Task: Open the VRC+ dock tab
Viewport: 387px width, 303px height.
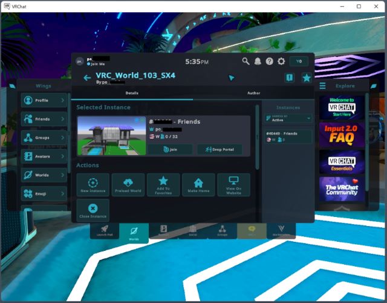Action: (252, 231)
